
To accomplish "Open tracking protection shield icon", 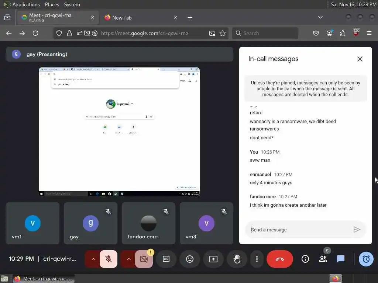I will point(59,33).
